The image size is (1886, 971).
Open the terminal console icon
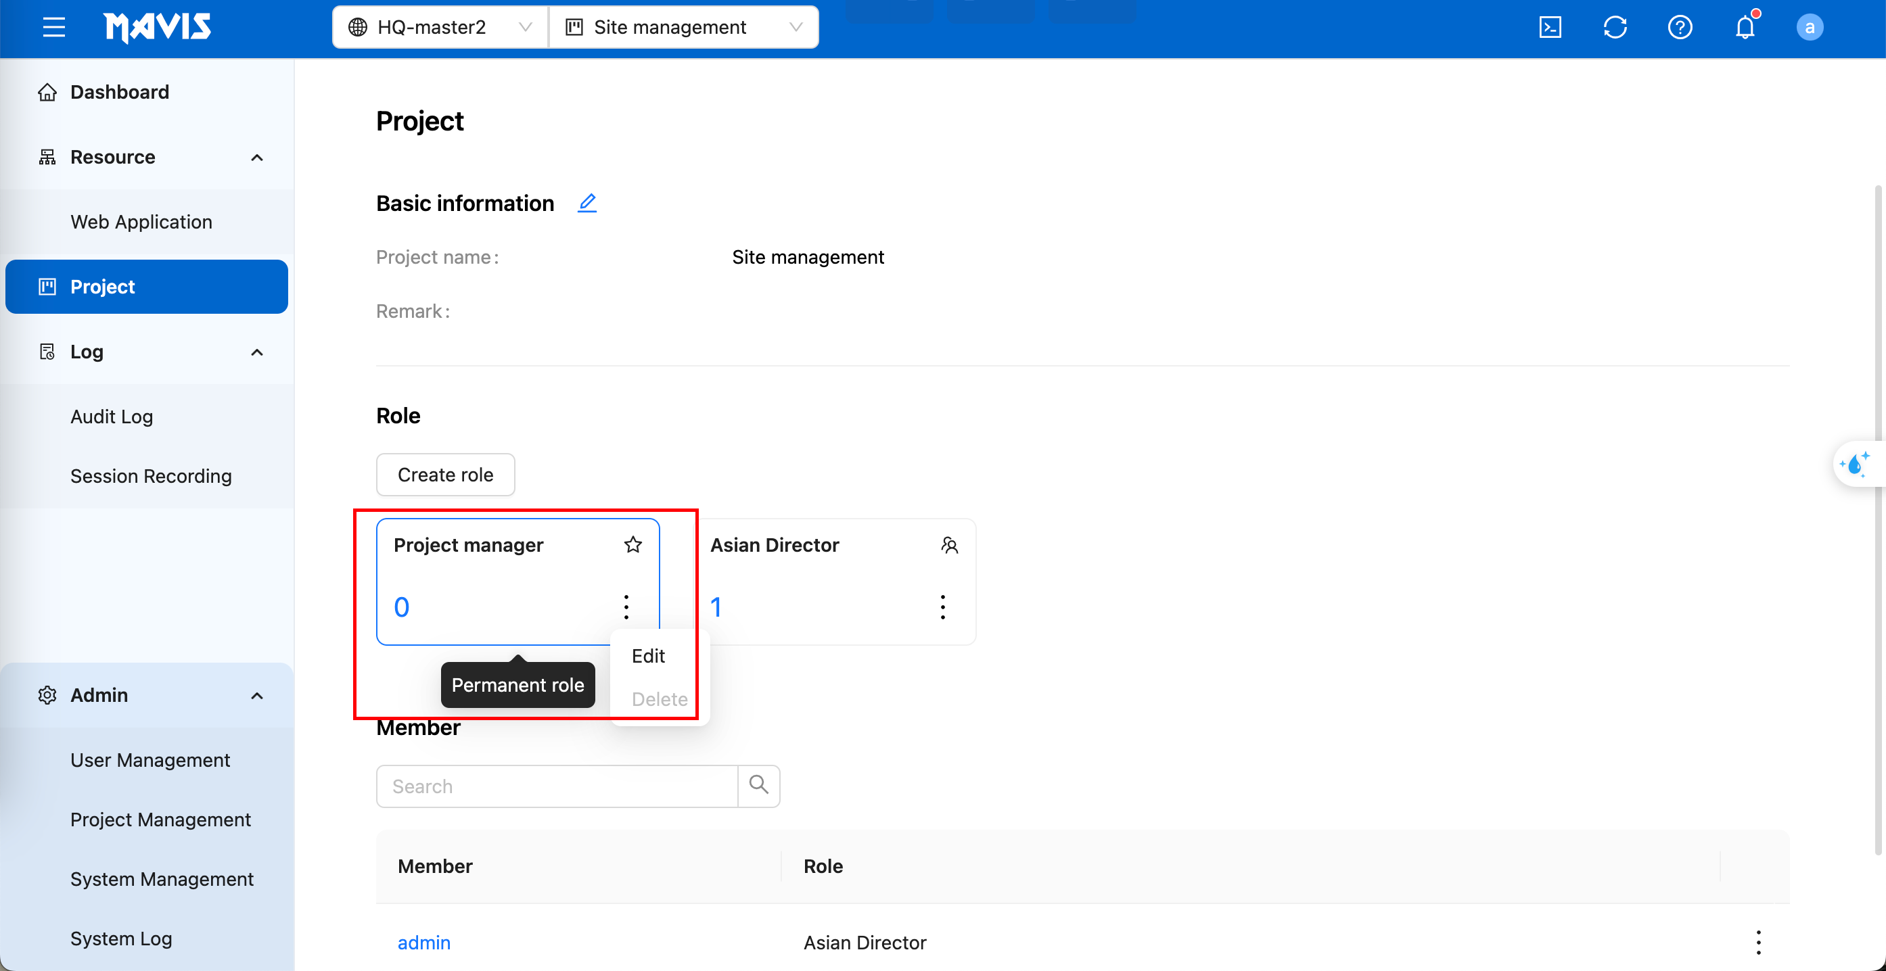pyautogui.click(x=1550, y=27)
